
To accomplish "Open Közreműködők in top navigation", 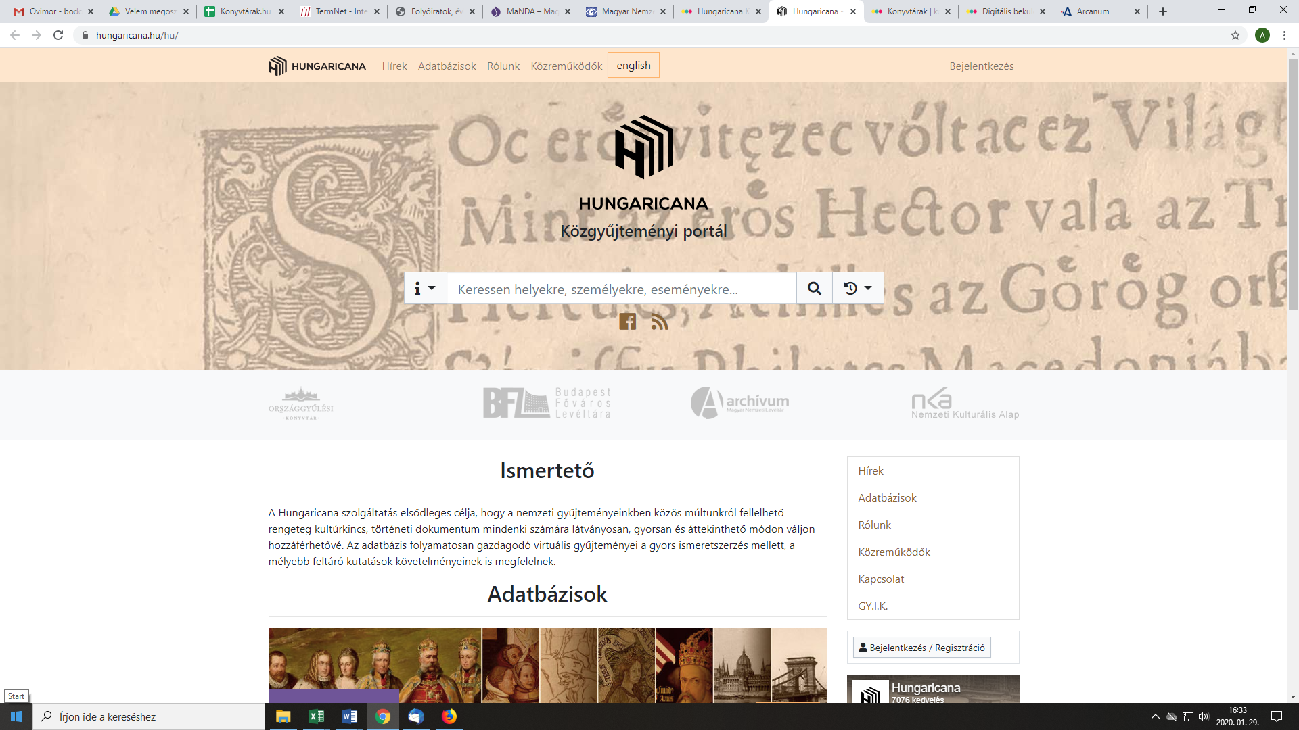I will point(566,66).
